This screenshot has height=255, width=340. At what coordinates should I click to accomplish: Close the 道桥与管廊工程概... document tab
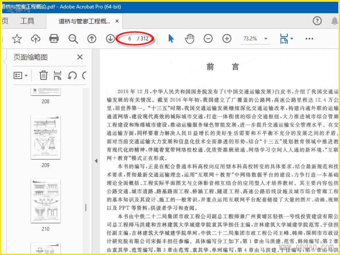tap(117, 21)
